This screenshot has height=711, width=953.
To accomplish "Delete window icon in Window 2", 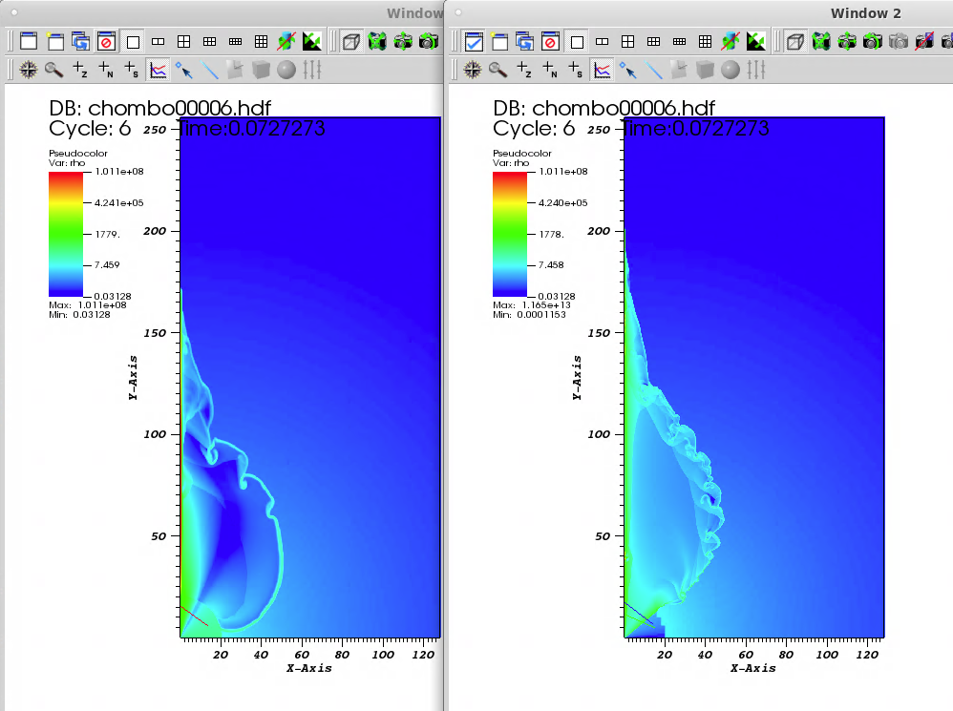I will point(551,41).
